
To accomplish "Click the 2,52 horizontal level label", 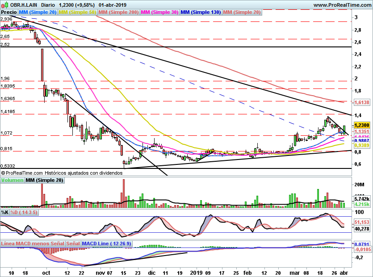I will tap(5, 44).
